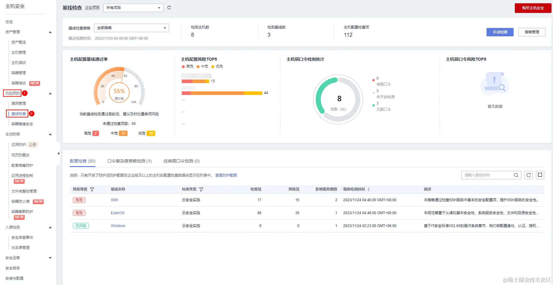
Task: Open 容器集群防护 in sidebar
Action: (22, 212)
